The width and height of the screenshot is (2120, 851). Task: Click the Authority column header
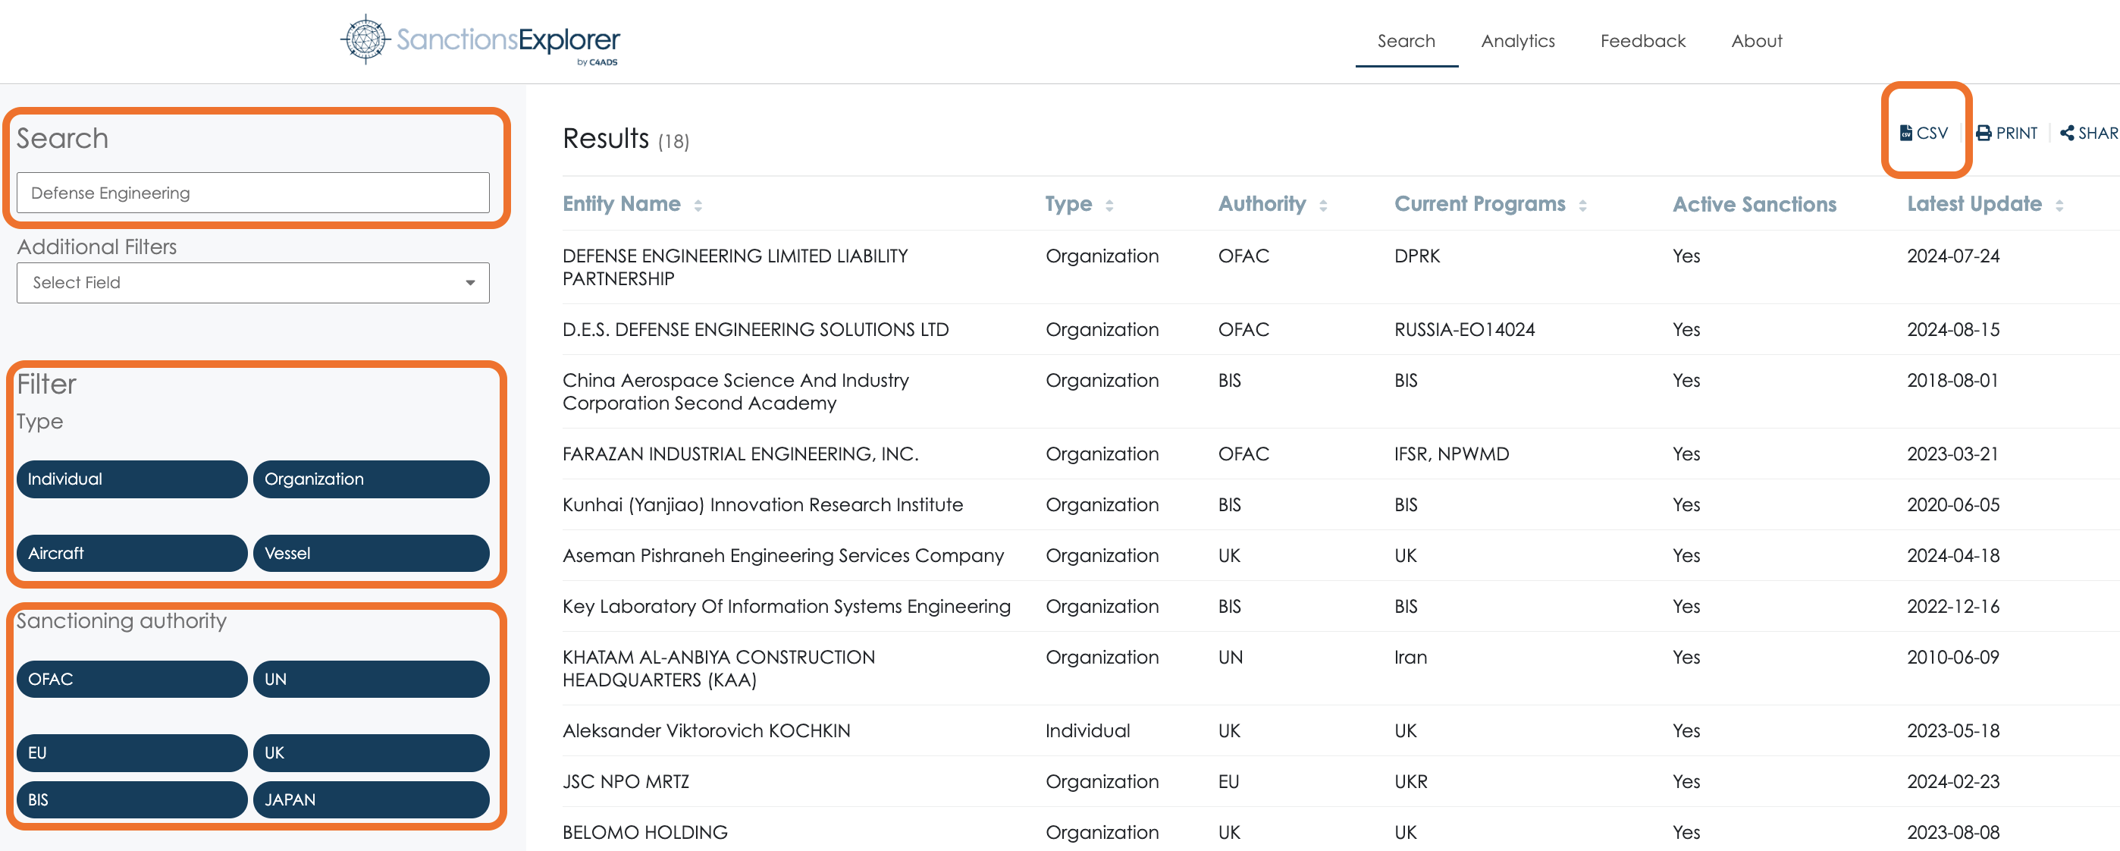(1262, 204)
